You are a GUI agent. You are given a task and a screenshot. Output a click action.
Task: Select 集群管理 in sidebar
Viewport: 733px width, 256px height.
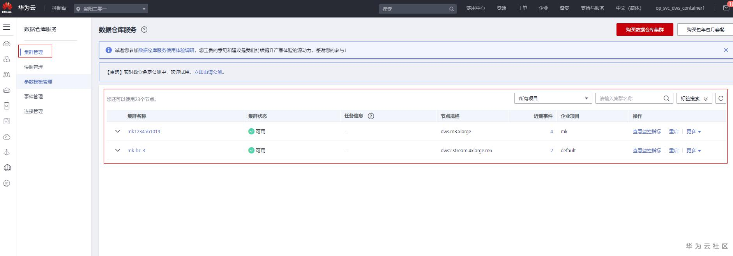(x=34, y=52)
